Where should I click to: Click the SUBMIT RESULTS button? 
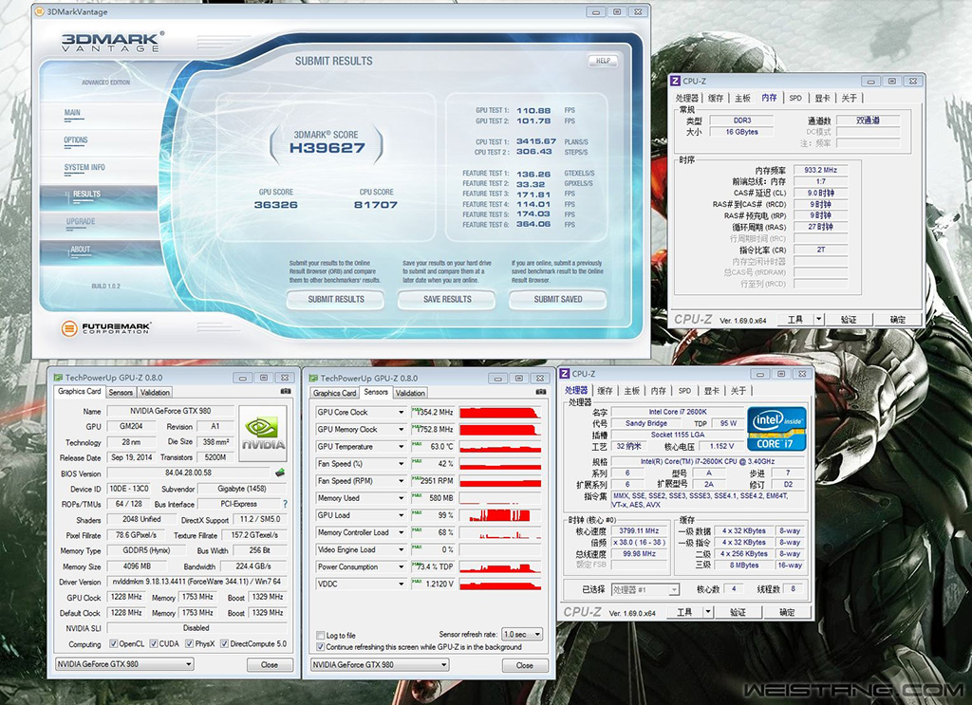(336, 299)
